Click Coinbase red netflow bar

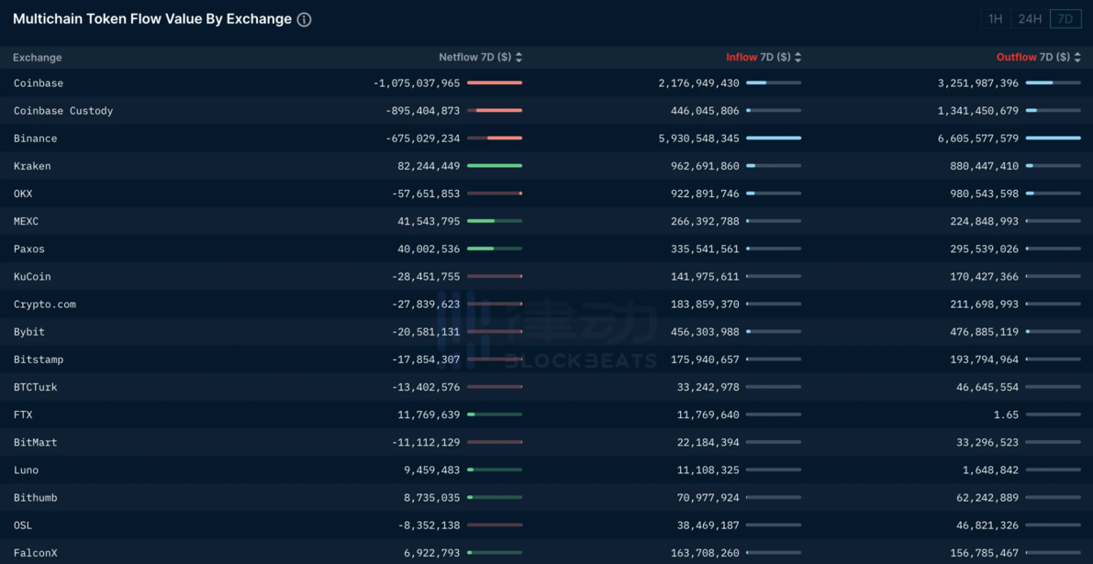(x=495, y=83)
